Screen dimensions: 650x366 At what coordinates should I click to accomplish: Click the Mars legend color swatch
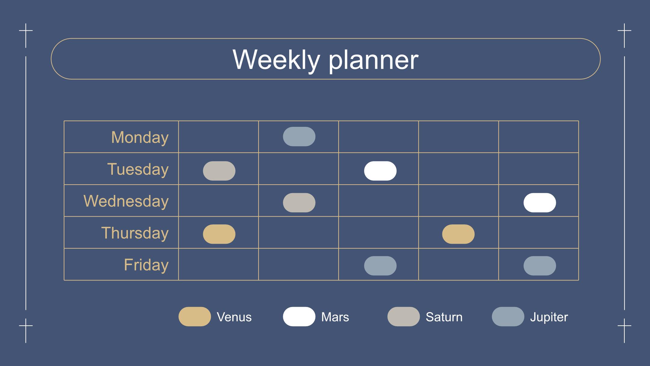click(x=299, y=317)
